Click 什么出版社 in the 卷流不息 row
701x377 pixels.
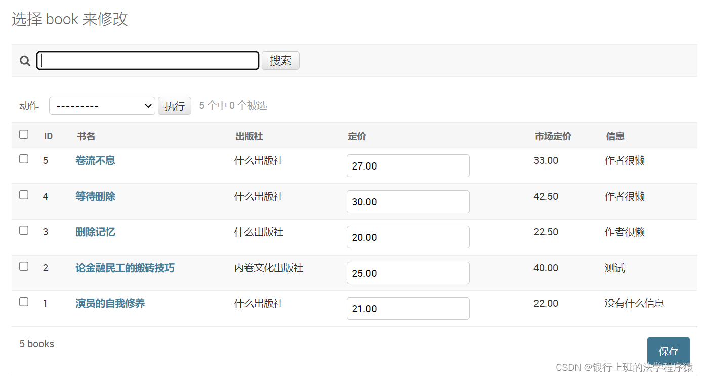[259, 161]
